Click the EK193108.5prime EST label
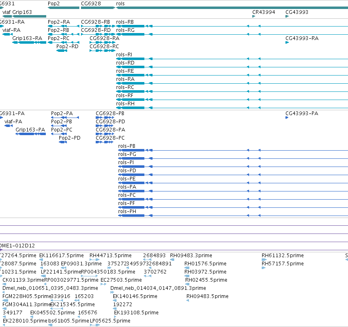Image resolution: width=348 pixels, height=327 pixels. 136,313
